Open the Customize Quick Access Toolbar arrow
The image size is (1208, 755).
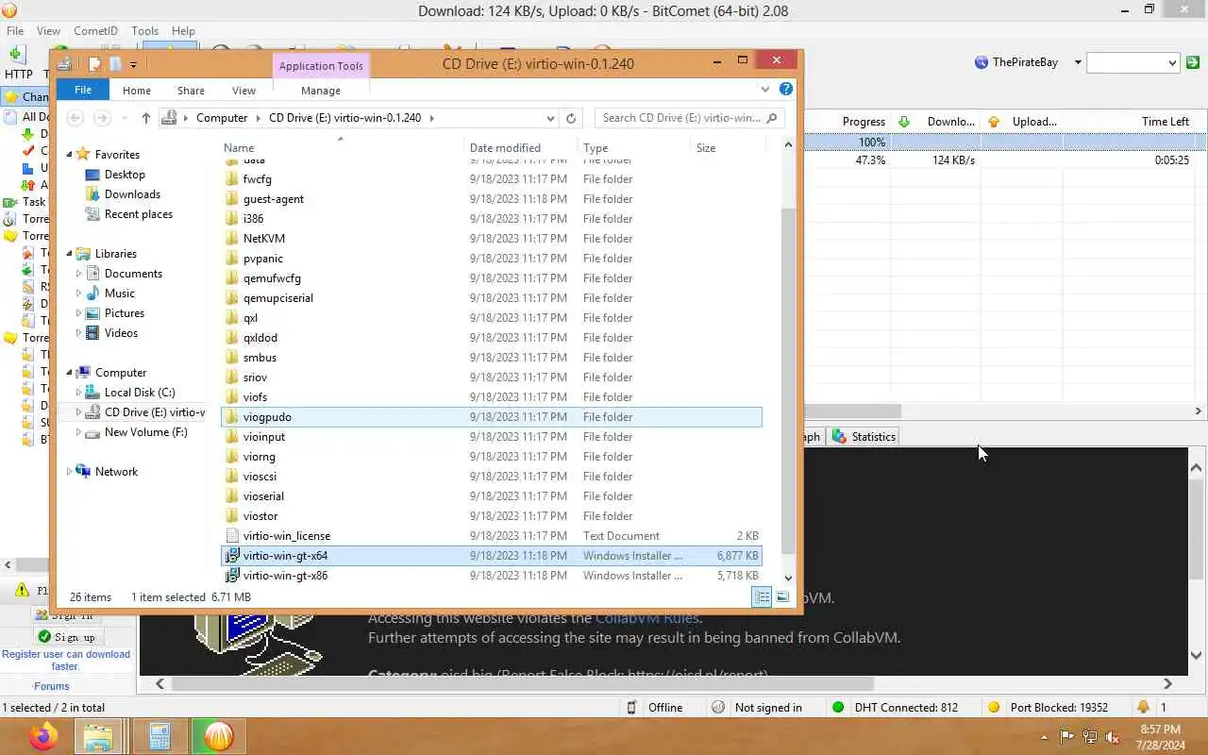coord(133,64)
